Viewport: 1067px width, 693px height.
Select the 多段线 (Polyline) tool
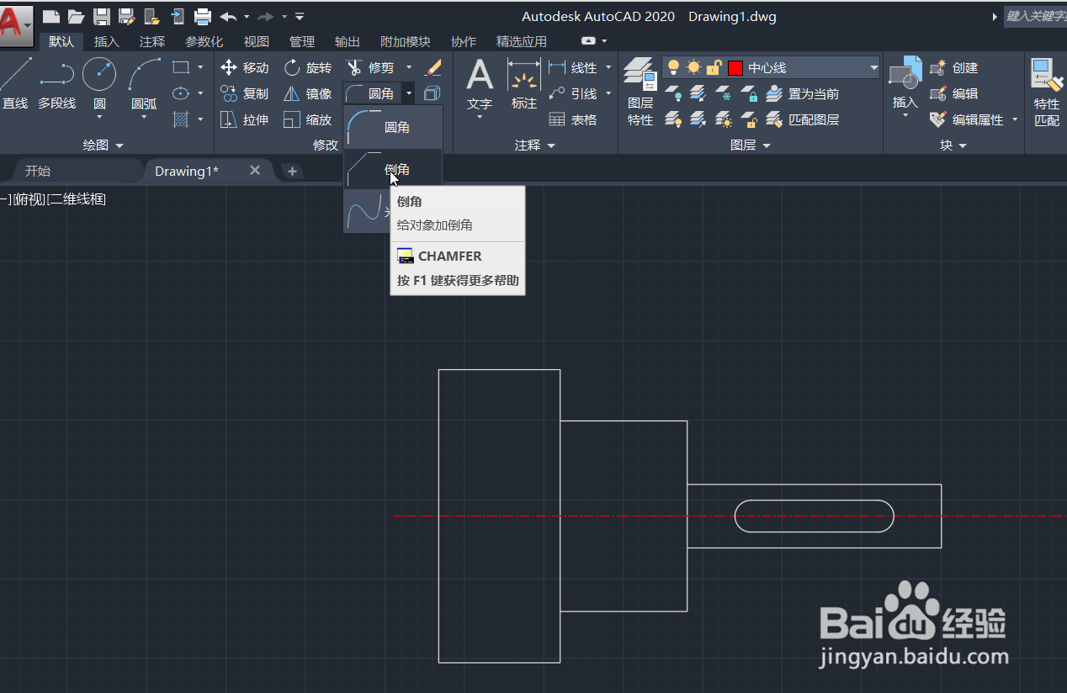(x=56, y=84)
